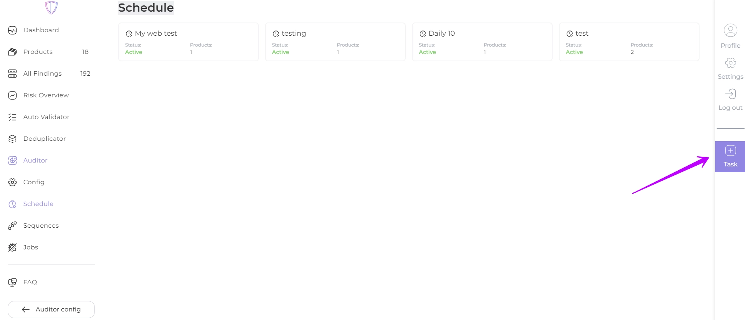Click the Jobs bug-scan icon
Viewport: 745px width, 320px height.
pos(12,247)
